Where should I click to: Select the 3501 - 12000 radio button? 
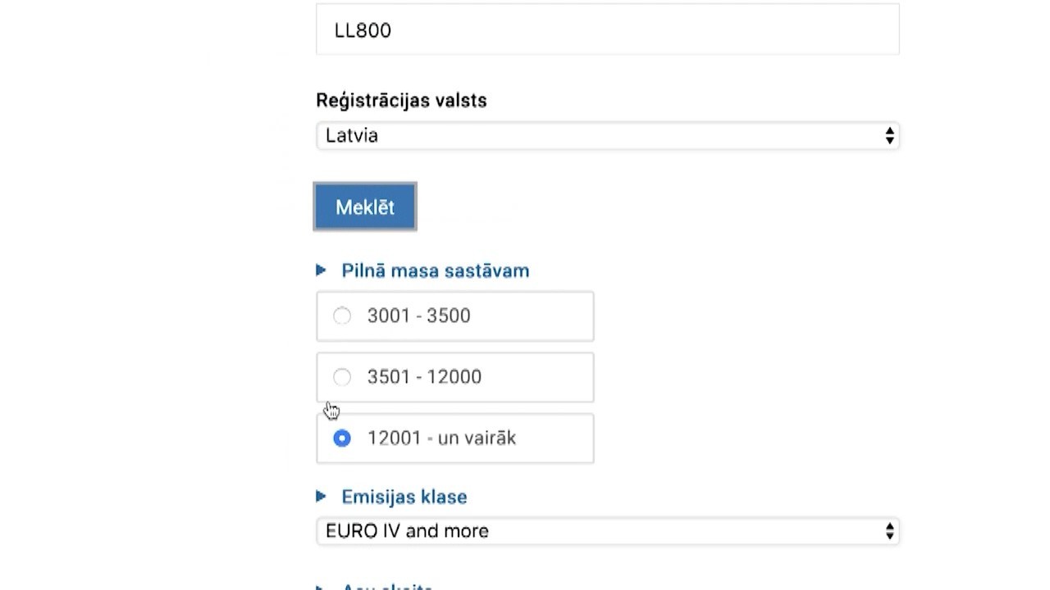click(342, 377)
